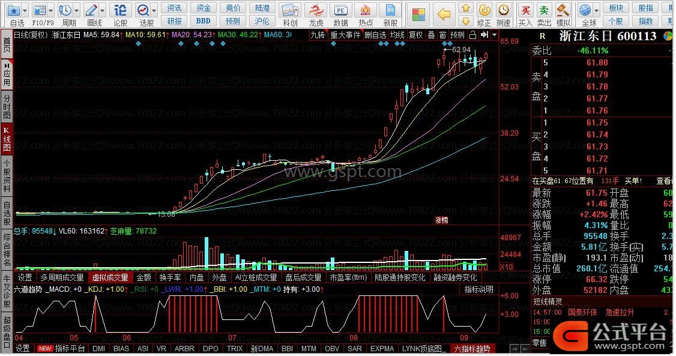
Task: Open the 周期 period clock icon
Action: [x=65, y=10]
